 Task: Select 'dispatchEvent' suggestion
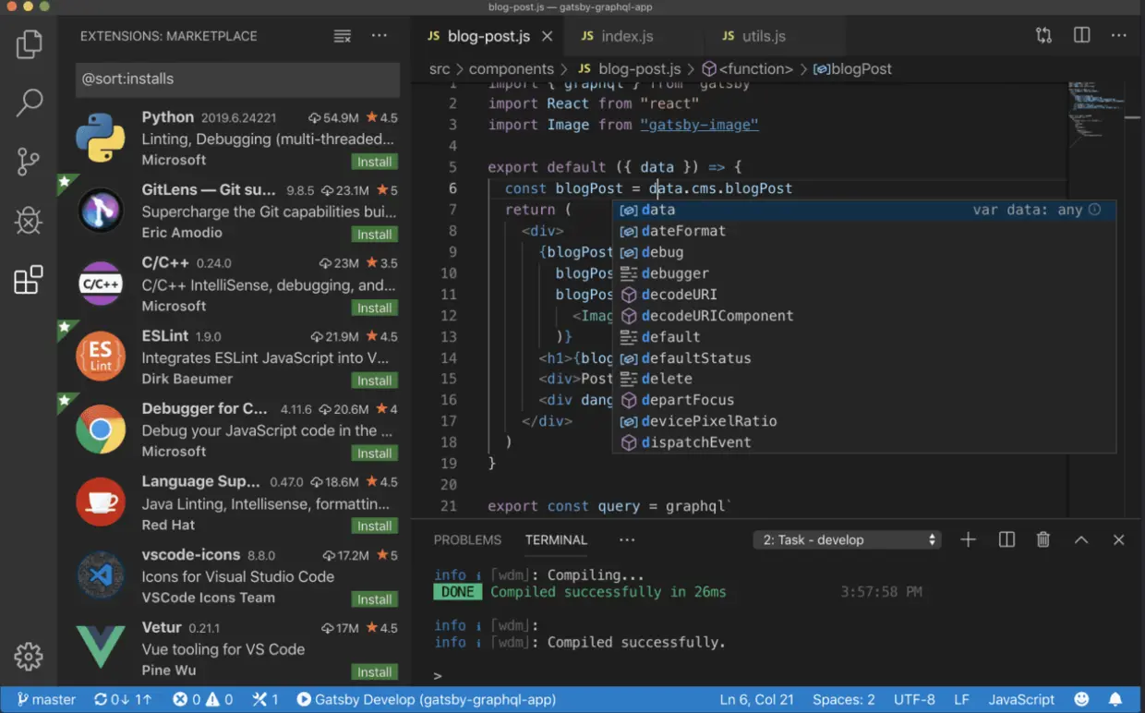point(864,442)
